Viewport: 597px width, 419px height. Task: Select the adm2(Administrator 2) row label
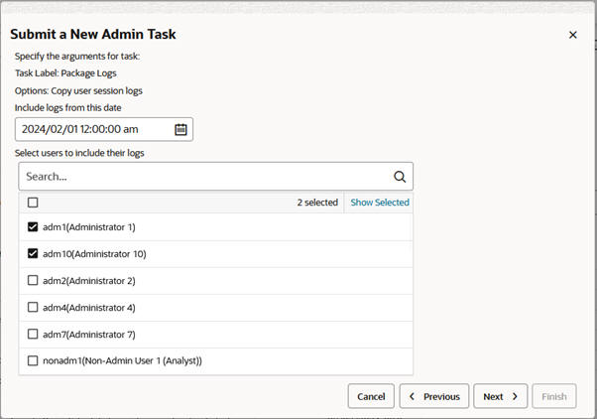click(x=89, y=281)
